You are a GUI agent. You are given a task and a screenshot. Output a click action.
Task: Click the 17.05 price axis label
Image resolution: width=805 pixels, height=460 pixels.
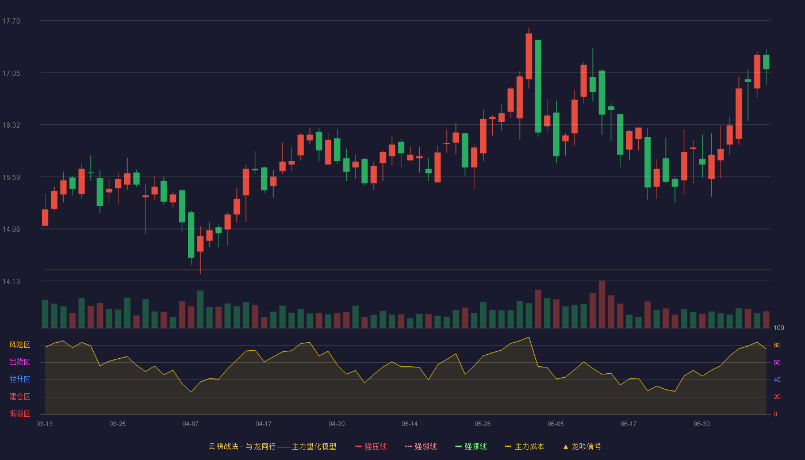pyautogui.click(x=11, y=73)
